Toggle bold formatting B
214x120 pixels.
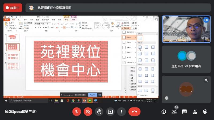(x=36, y=28)
